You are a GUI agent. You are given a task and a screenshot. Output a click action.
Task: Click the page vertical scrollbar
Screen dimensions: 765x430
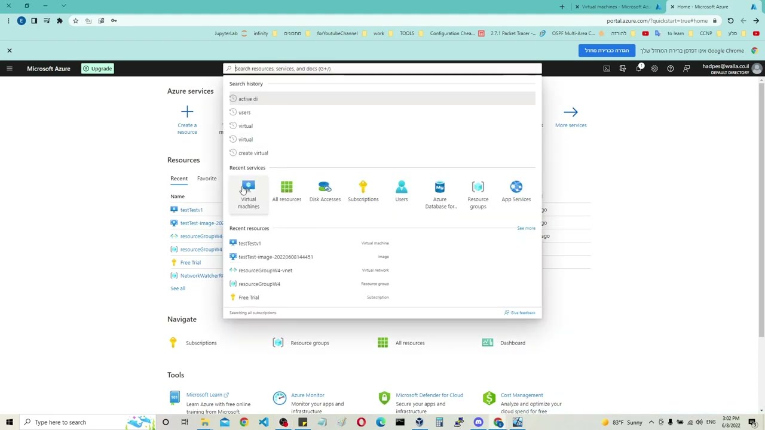[761, 209]
